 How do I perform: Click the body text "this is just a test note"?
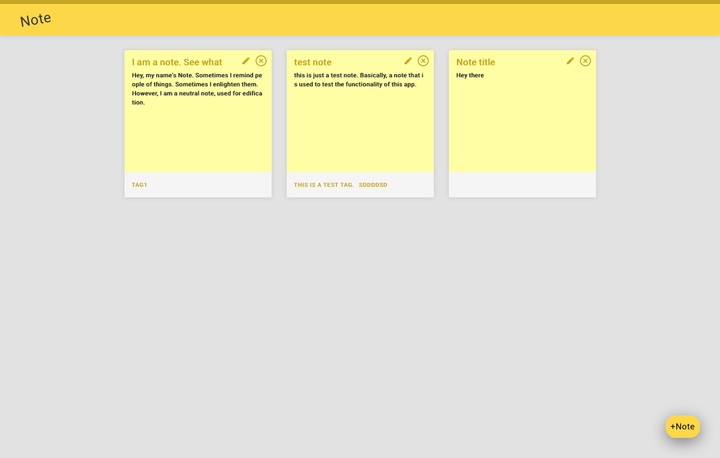[x=358, y=80]
